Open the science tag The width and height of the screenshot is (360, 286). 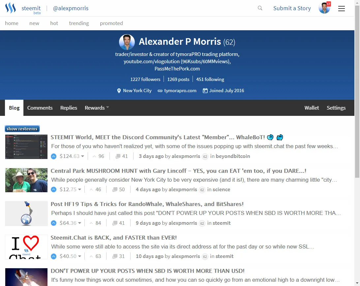[x=221, y=190]
